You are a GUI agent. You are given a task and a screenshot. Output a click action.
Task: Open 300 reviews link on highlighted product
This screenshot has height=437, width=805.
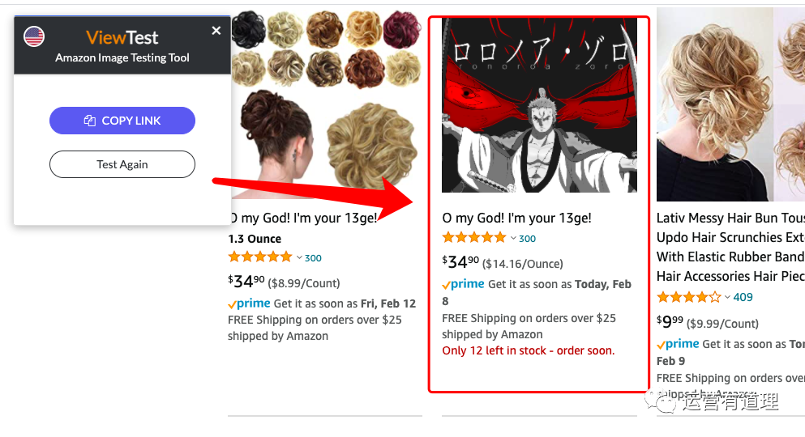click(527, 239)
